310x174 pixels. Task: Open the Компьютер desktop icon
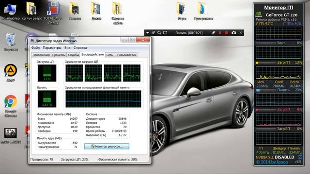tap(10, 12)
